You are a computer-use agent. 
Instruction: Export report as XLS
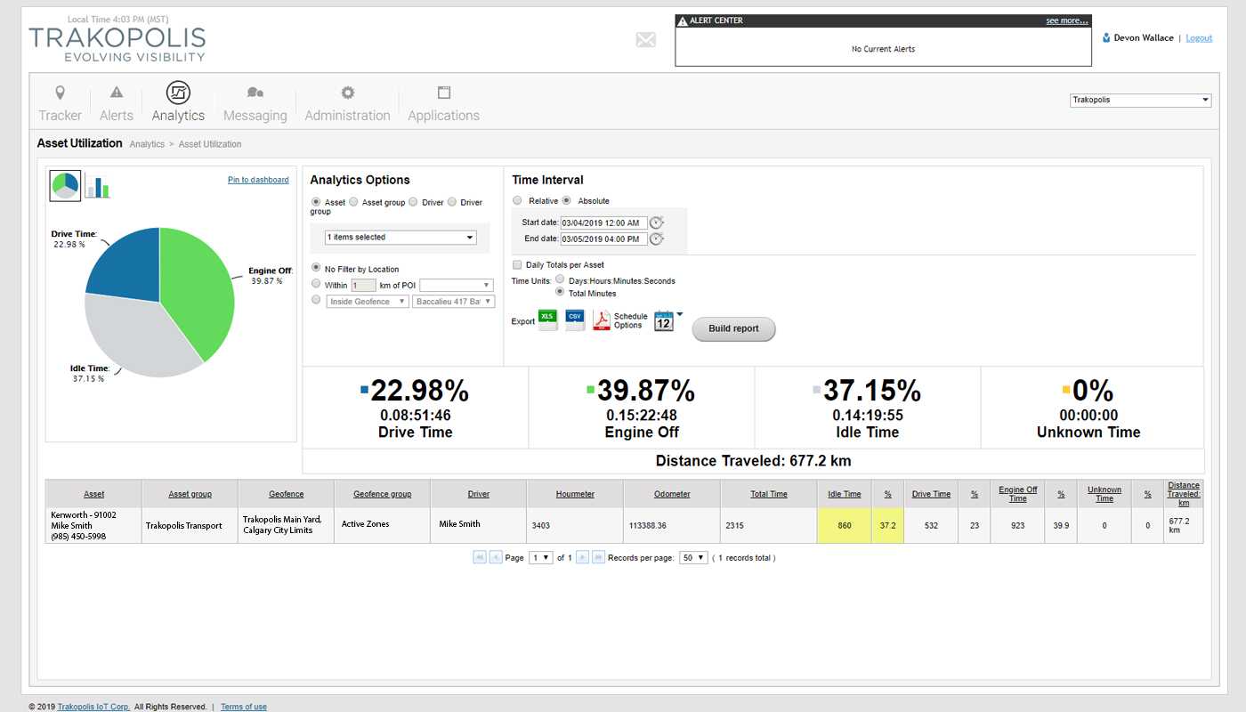547,320
